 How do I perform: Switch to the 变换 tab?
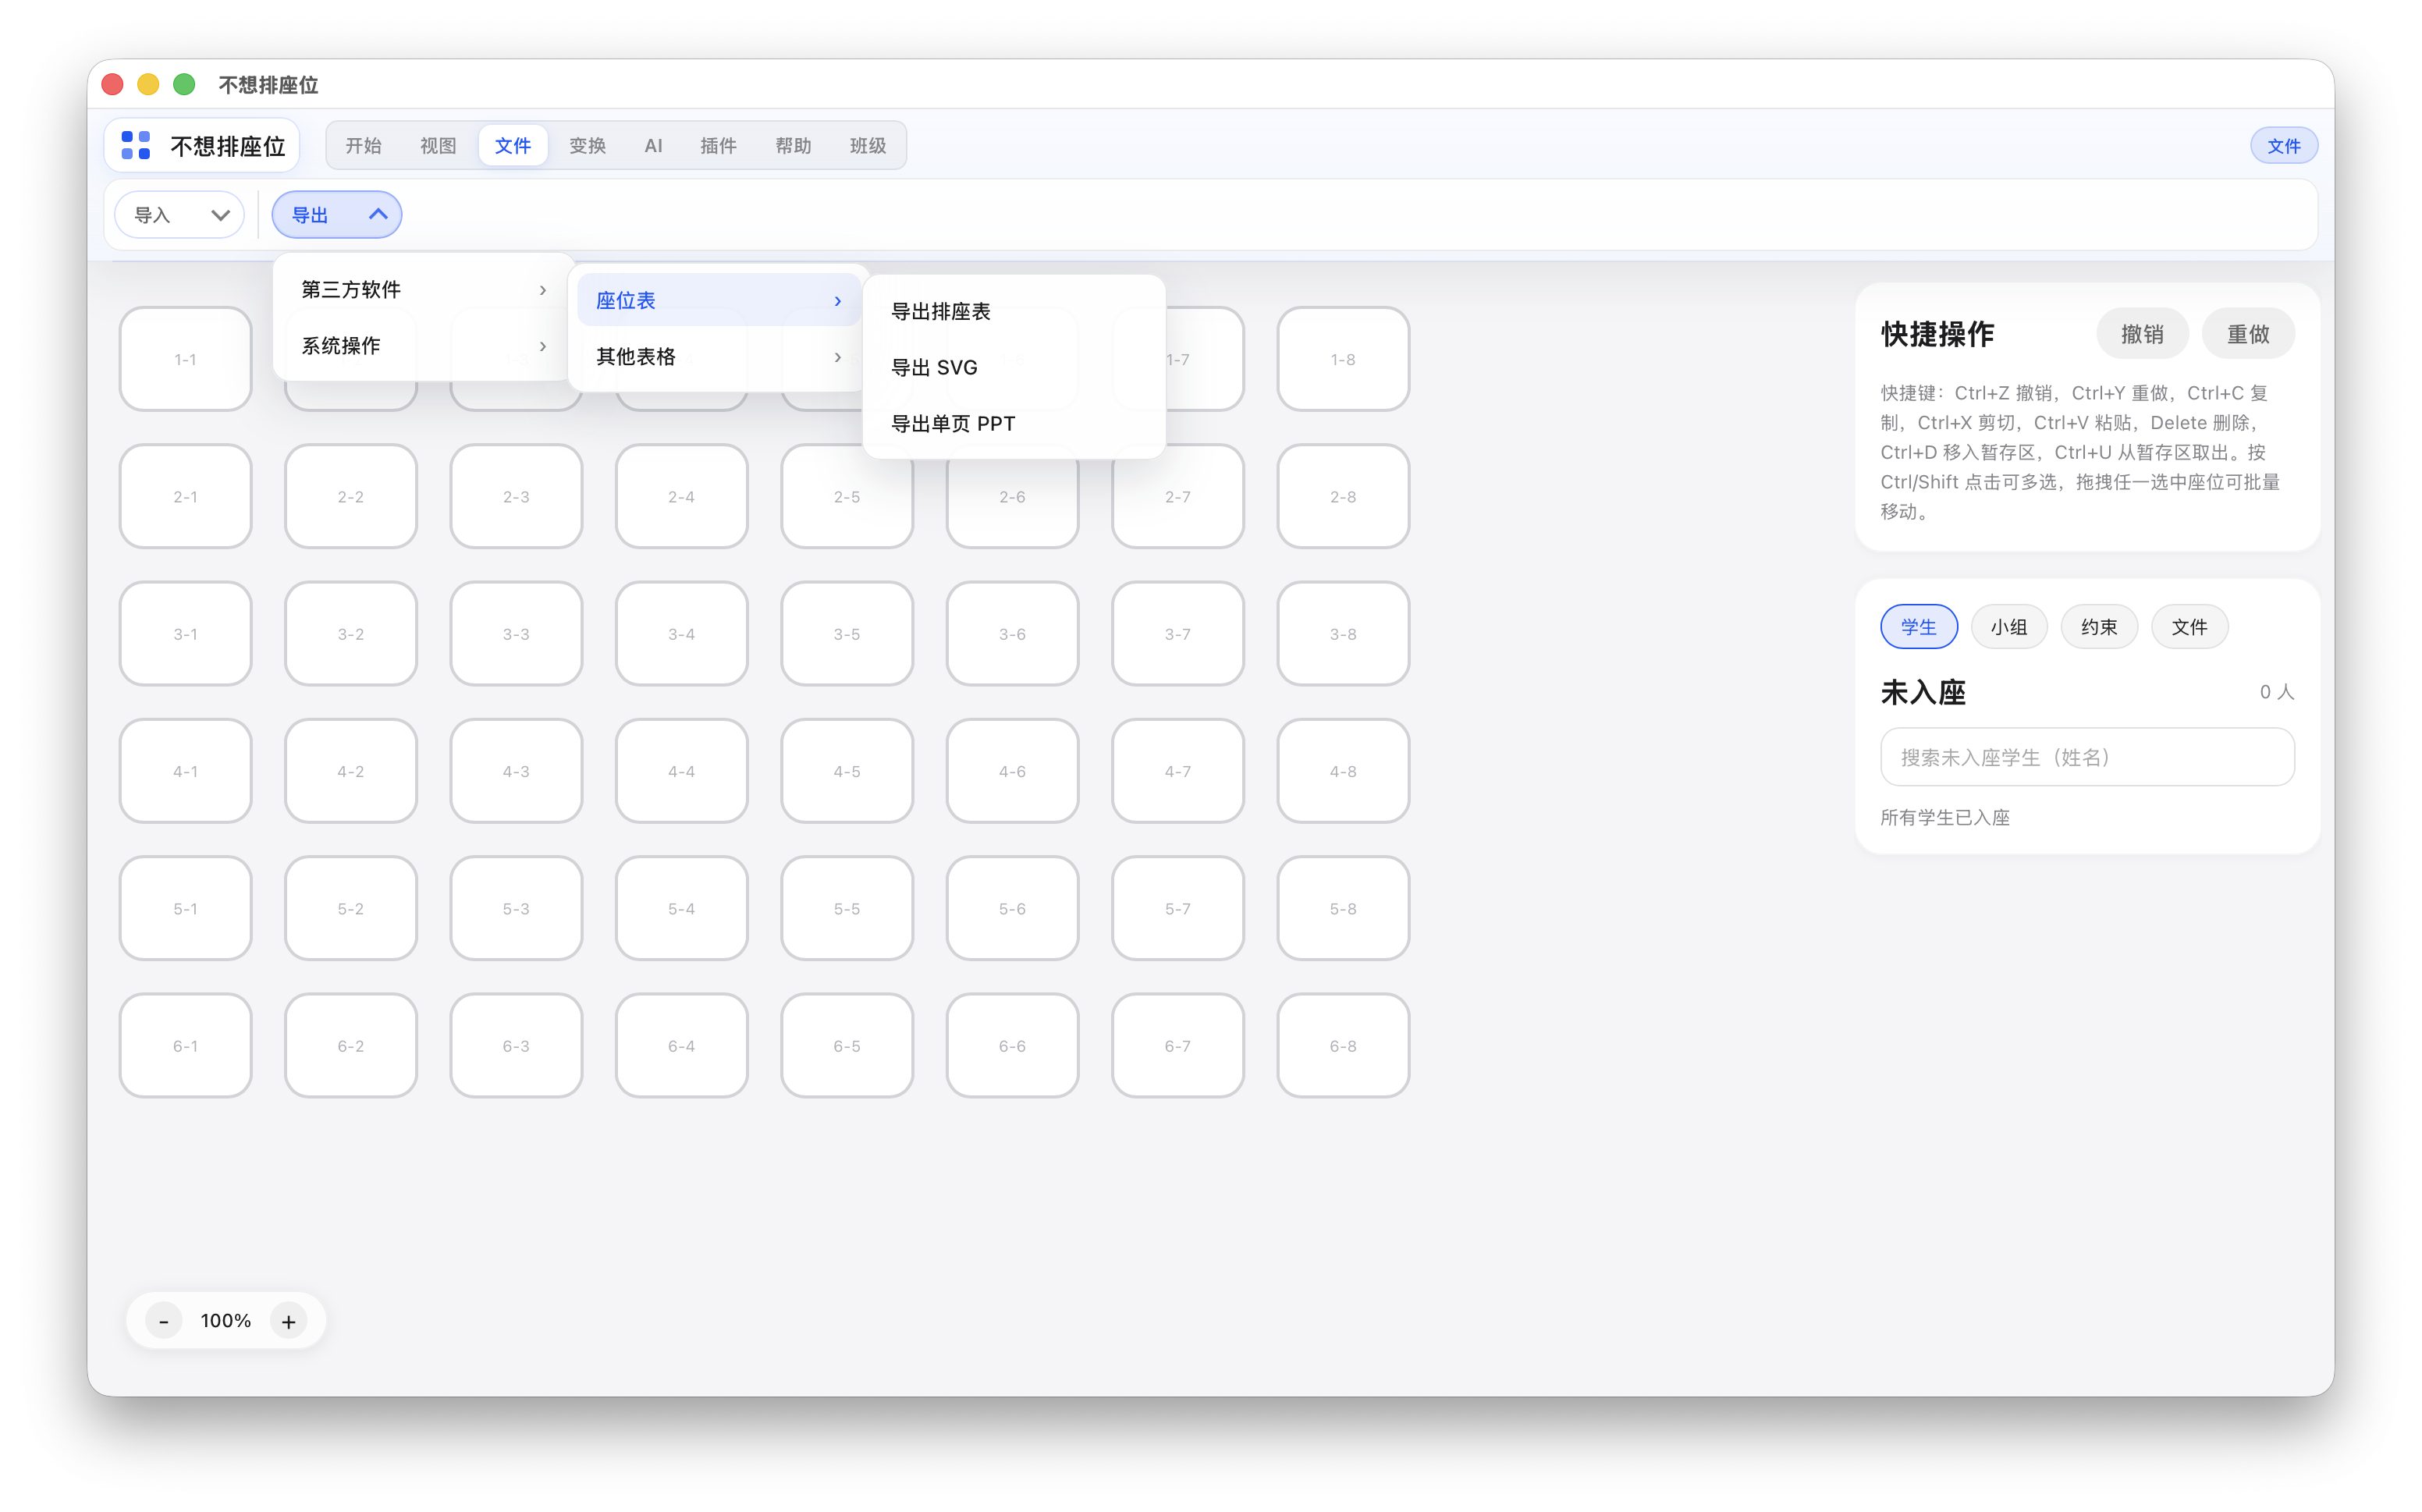pyautogui.click(x=588, y=146)
